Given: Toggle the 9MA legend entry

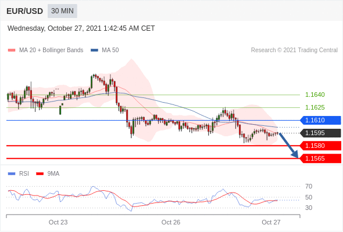Looking at the screenshot, I should click(48, 174).
